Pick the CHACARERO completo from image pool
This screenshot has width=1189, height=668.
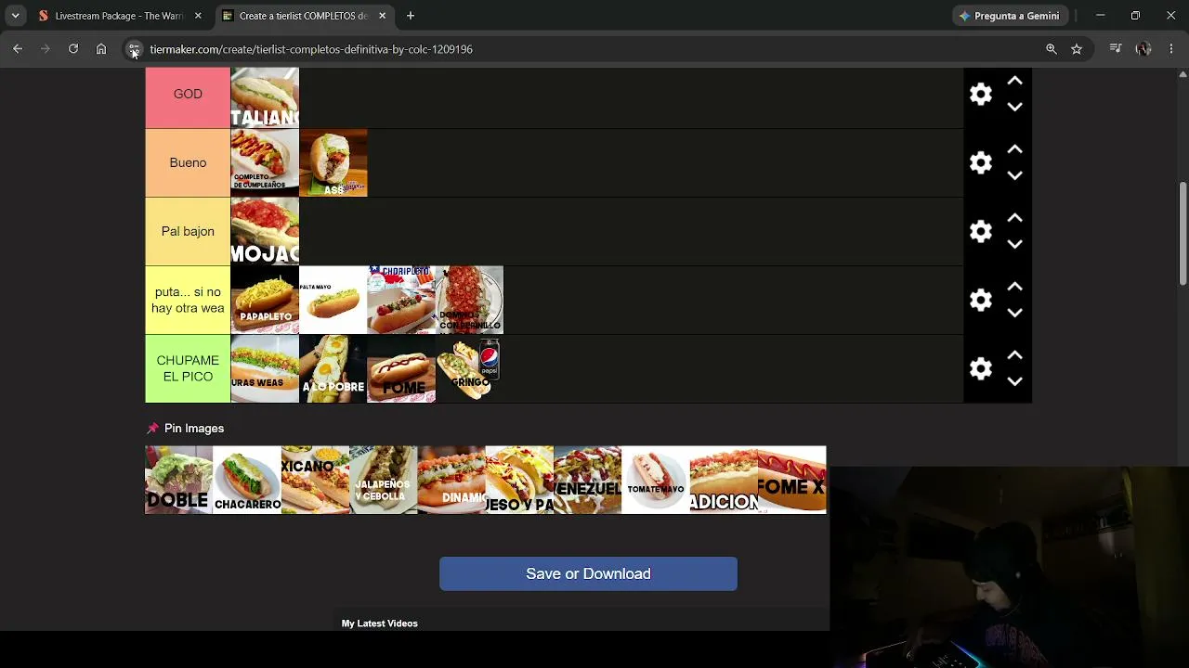247,480
